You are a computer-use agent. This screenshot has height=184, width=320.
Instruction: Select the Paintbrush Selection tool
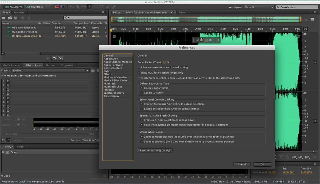(108, 7)
